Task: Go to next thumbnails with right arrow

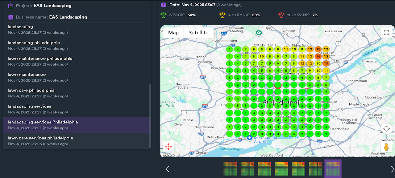Action: [392, 169]
